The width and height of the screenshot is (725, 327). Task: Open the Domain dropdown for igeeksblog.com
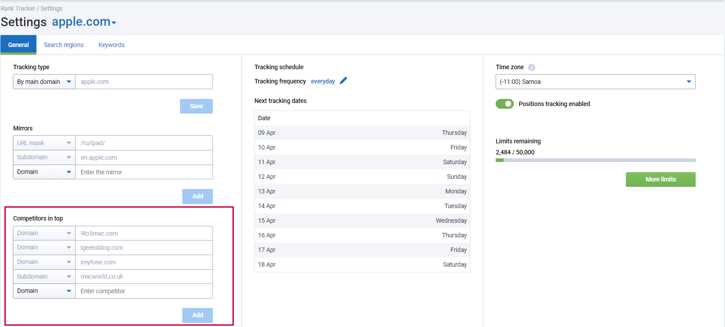point(44,248)
